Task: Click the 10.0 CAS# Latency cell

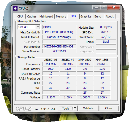Action: tap(51, 69)
